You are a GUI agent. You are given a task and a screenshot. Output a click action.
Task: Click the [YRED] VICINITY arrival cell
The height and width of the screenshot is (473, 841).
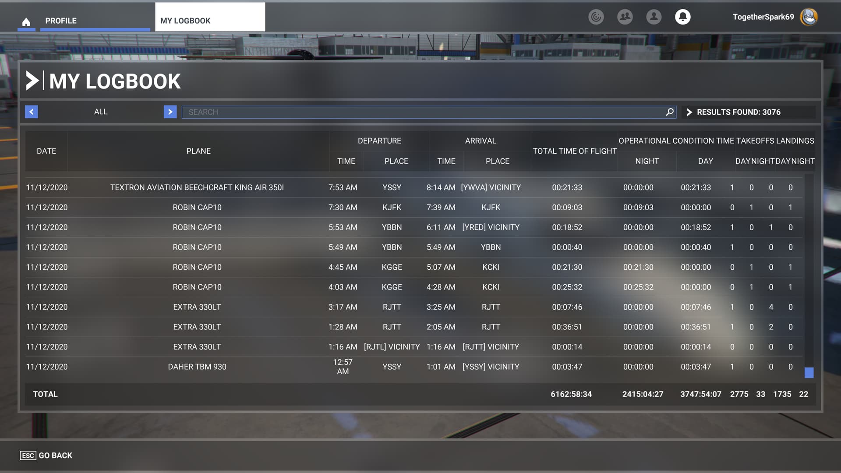(491, 227)
